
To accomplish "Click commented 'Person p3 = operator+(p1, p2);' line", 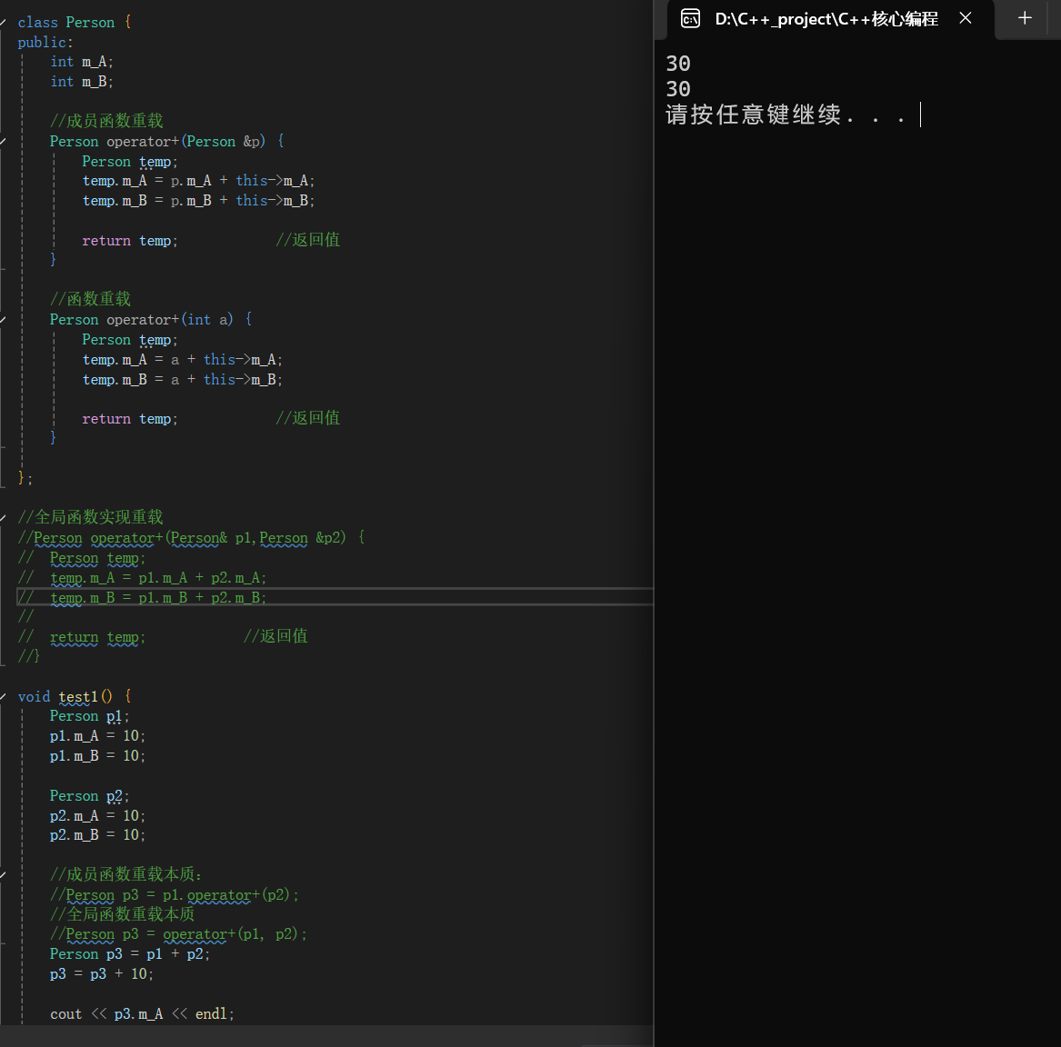I will 178,934.
